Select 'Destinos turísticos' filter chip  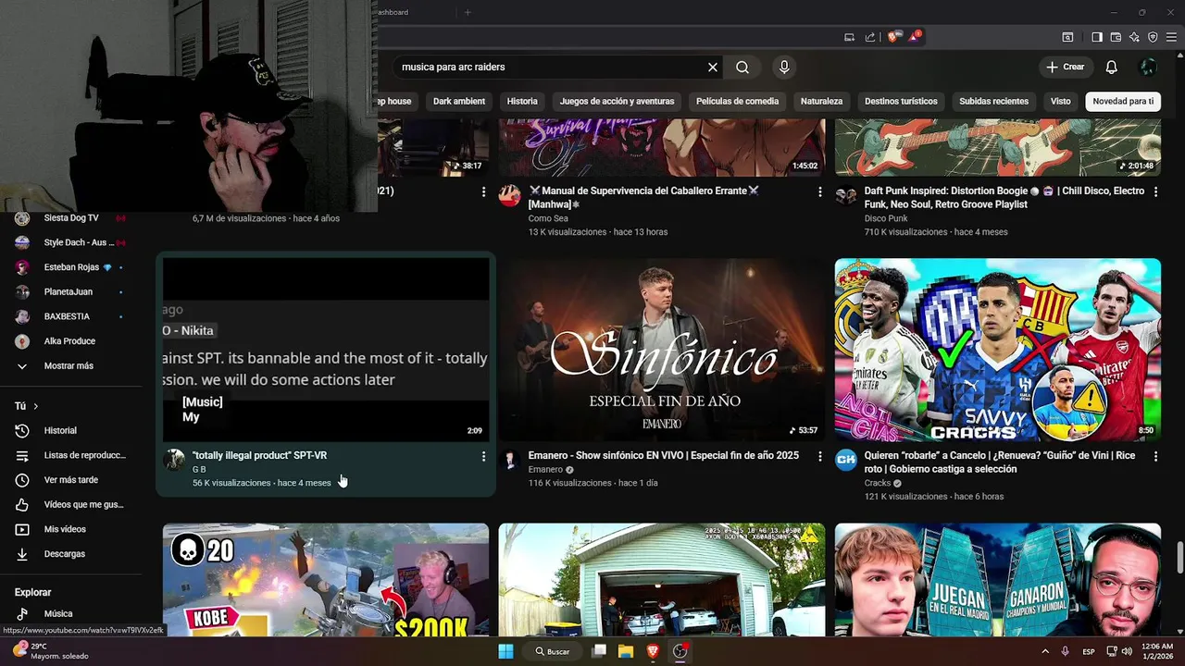click(x=901, y=101)
